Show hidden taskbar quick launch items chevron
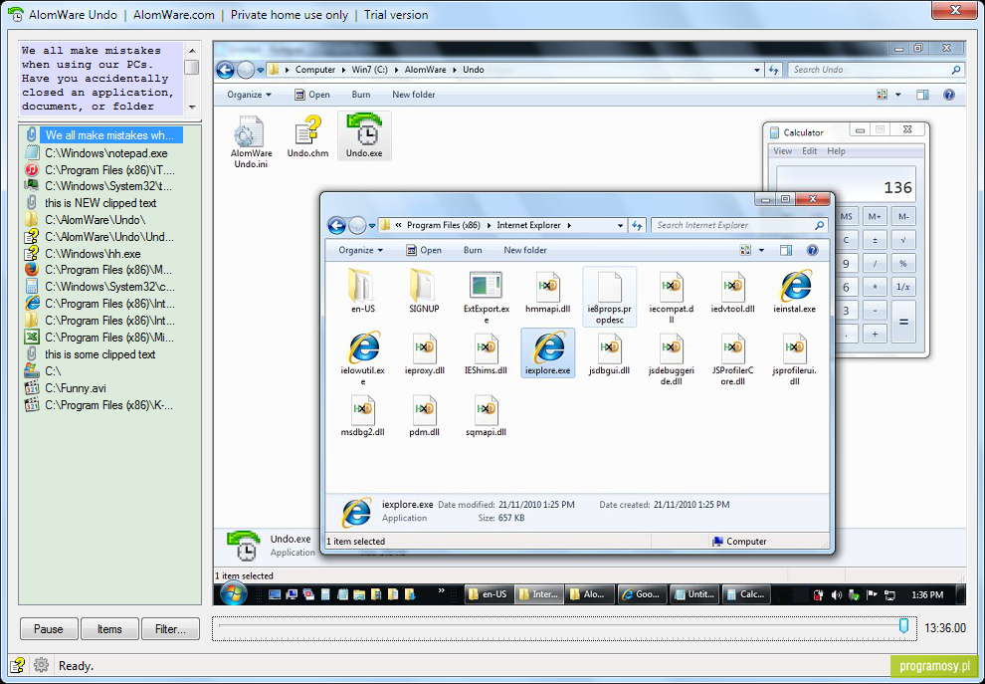The height and width of the screenshot is (684, 985). point(441,591)
